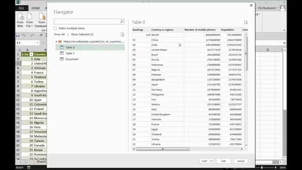Click the Cancel button
The height and width of the screenshot is (170, 302).
click(x=241, y=161)
